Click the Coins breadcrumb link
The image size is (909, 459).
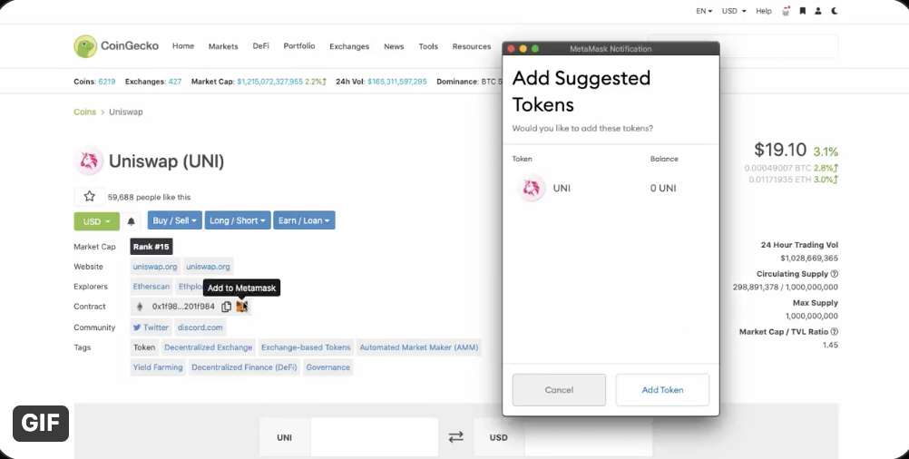(84, 112)
